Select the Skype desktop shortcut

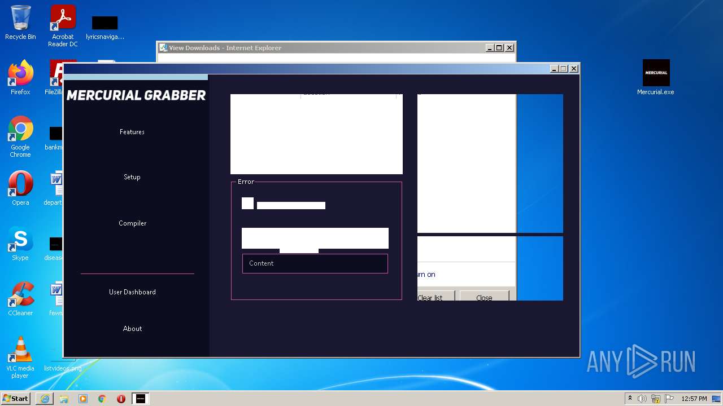(20, 244)
